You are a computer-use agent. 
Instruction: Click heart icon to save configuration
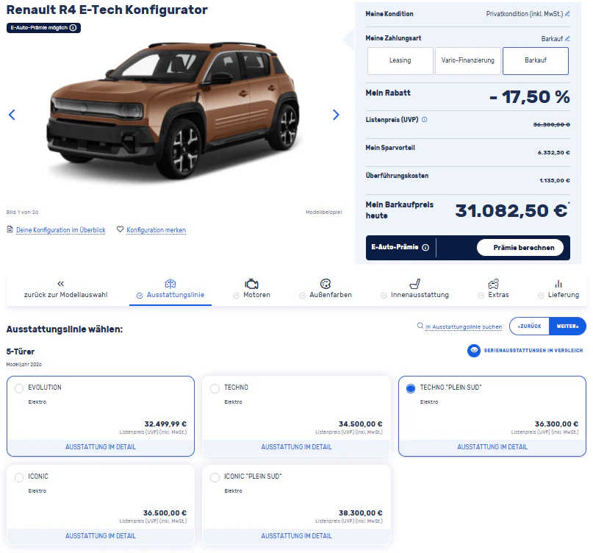(120, 229)
